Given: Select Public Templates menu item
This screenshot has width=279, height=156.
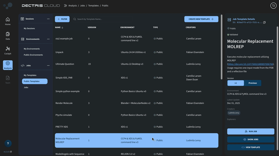Looking at the screenshot, I should click(35, 81).
